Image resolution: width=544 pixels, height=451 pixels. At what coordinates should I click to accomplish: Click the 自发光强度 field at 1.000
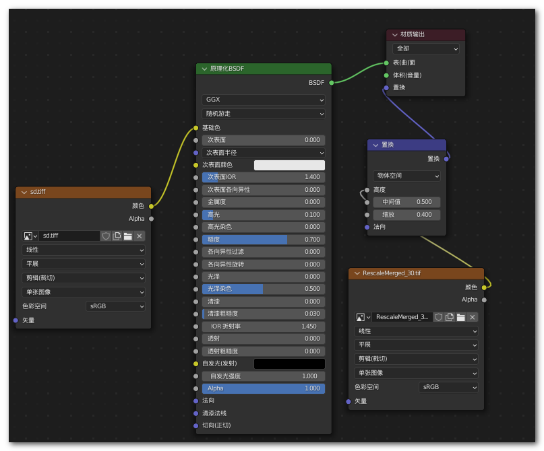[264, 376]
